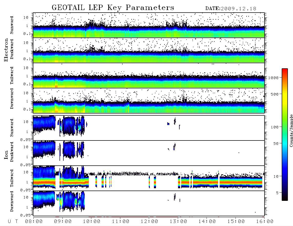The image size is (293, 226).
Task: Click the "U T" time axis label
Action: [13, 222]
